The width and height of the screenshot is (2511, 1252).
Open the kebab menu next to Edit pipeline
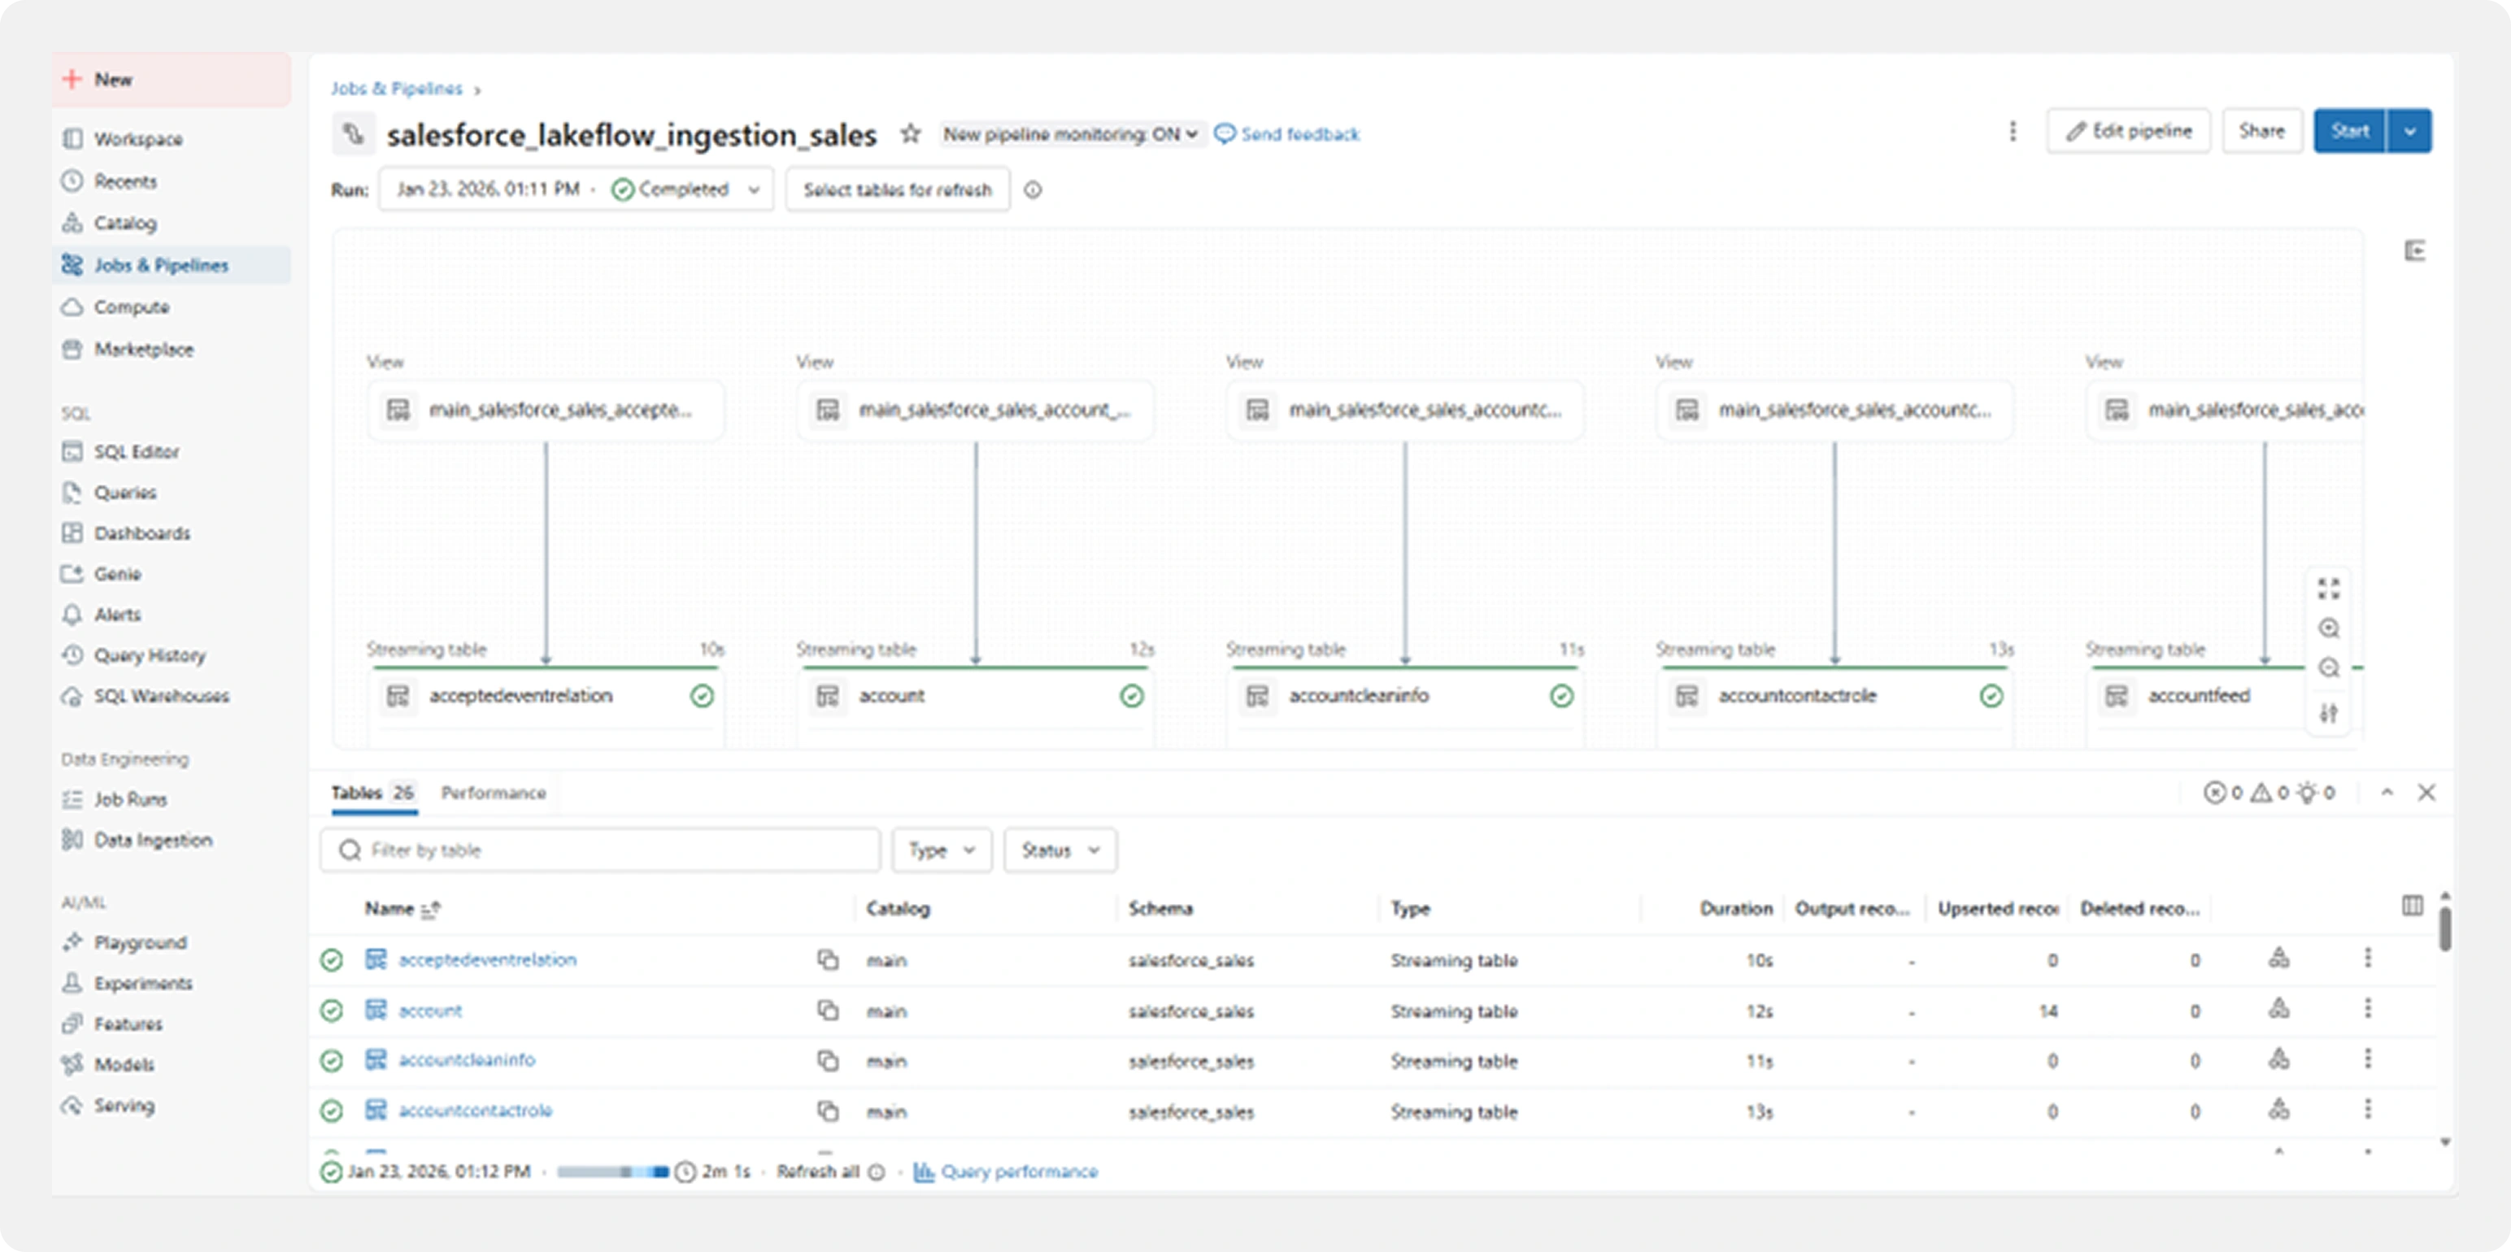point(2012,132)
